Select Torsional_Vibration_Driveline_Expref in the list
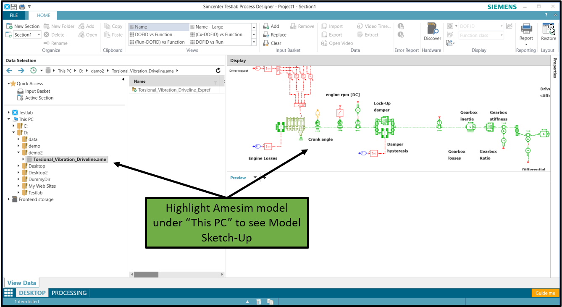Viewport: 562px width, 307px height. pos(174,90)
